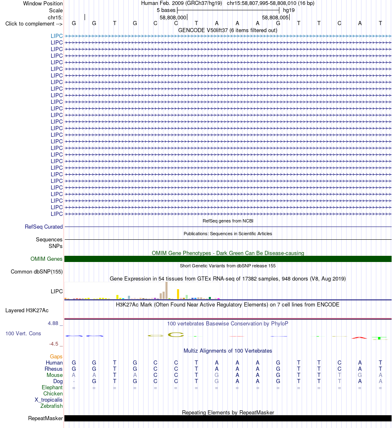Click the black Sequences track line
This screenshot has height=428, width=392.
228,240
